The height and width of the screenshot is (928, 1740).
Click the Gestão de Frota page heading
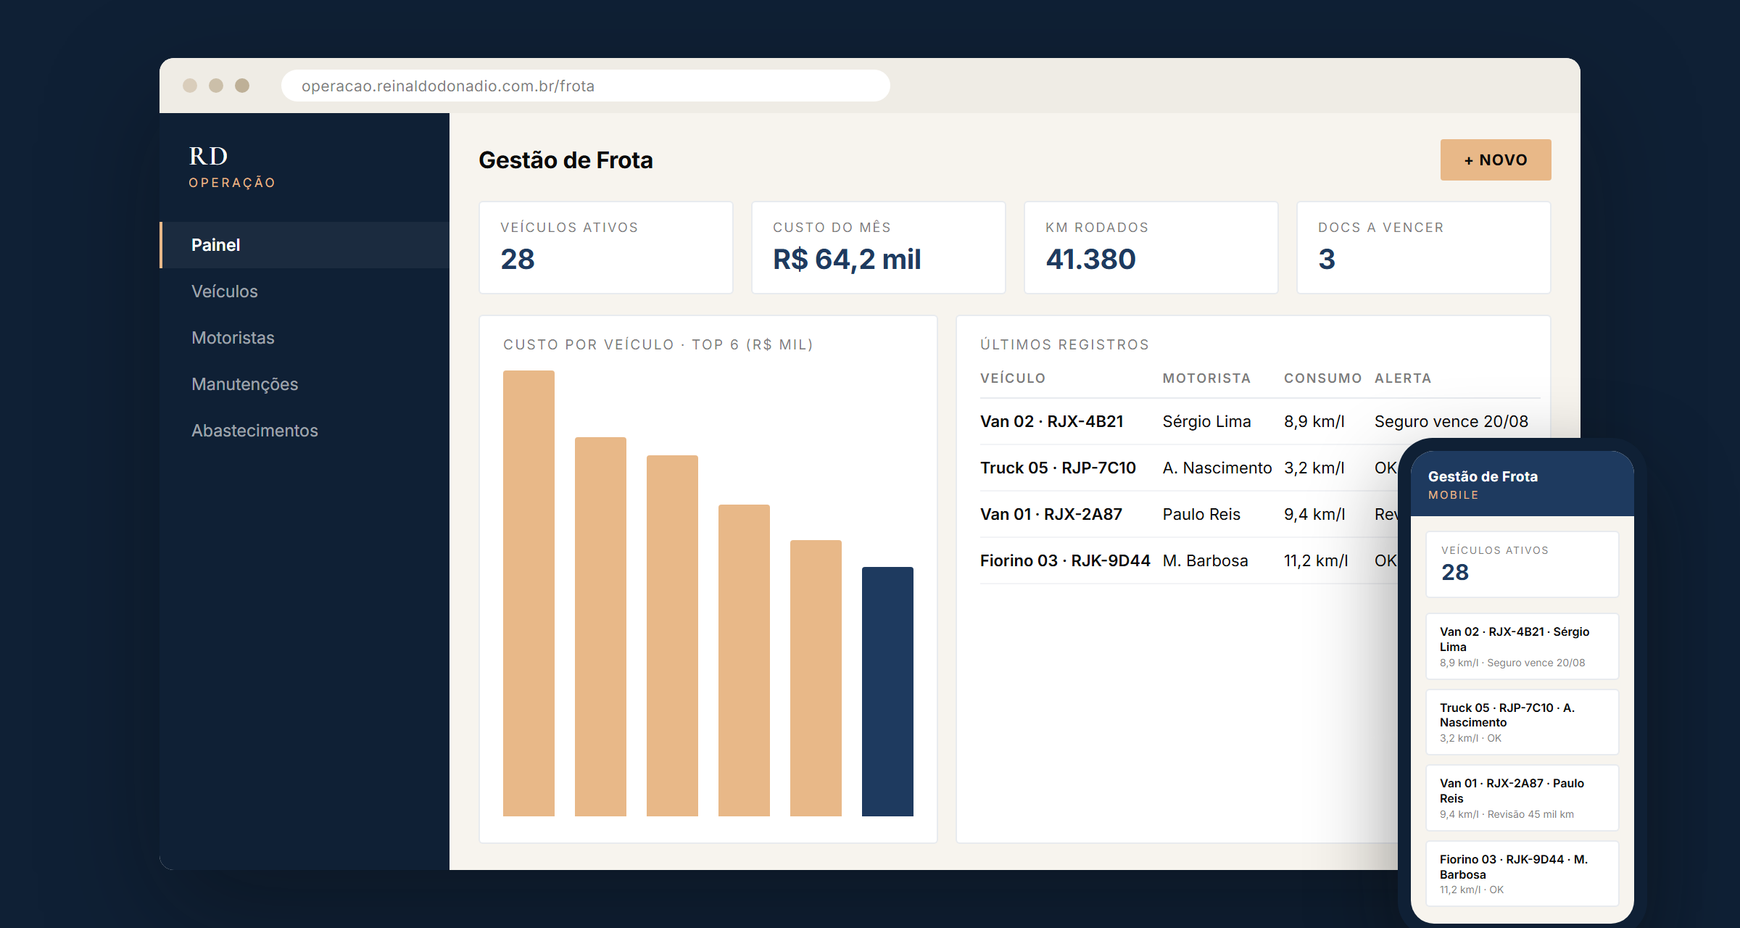pyautogui.click(x=565, y=160)
